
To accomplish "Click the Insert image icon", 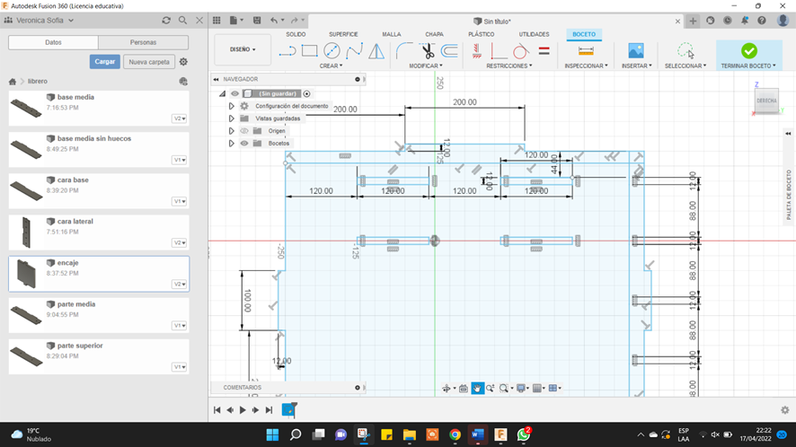I will tap(636, 51).
